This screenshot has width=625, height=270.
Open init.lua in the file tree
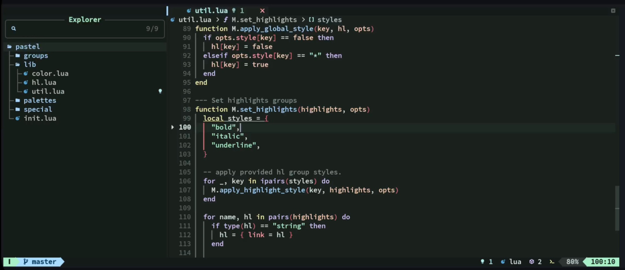coord(40,118)
